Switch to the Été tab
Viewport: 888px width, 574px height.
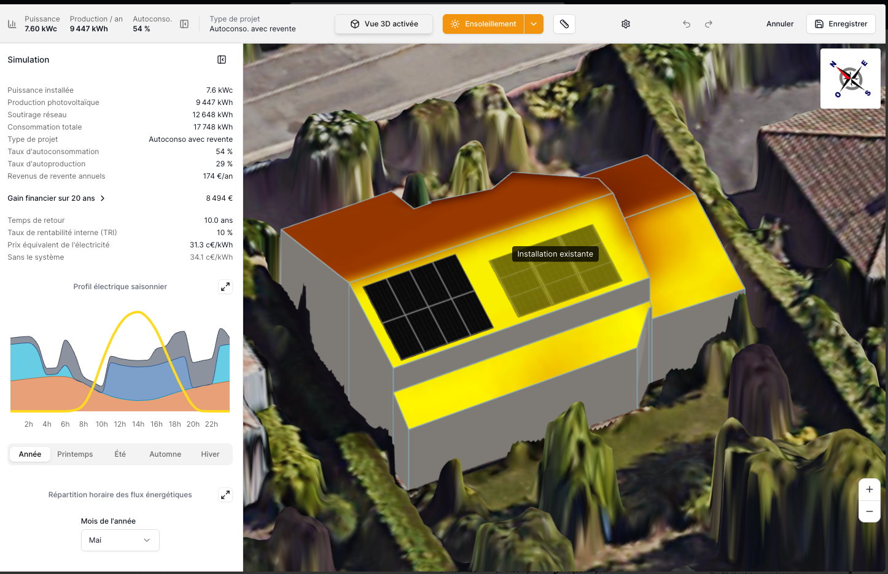120,454
